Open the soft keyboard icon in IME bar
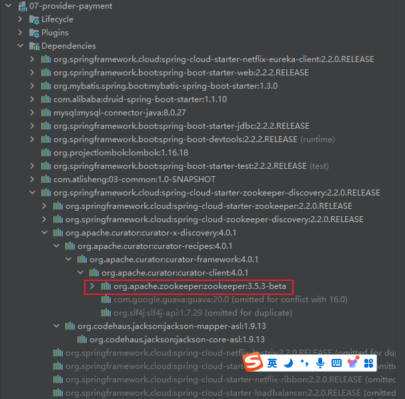 (x=336, y=363)
